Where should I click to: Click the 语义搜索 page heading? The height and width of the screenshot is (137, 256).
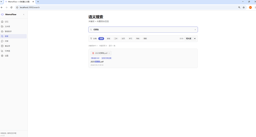96,17
